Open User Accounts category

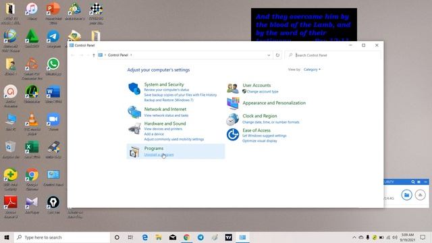pos(256,85)
